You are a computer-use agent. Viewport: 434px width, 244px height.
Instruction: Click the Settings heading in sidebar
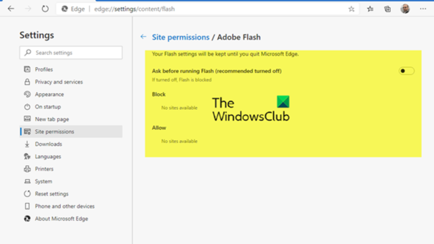[37, 35]
